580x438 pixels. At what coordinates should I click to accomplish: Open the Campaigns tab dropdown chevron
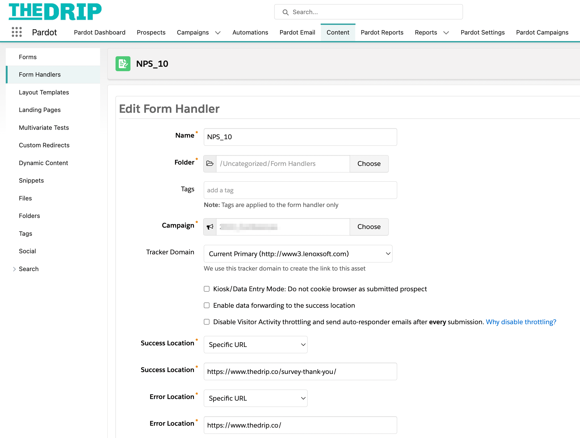click(218, 33)
